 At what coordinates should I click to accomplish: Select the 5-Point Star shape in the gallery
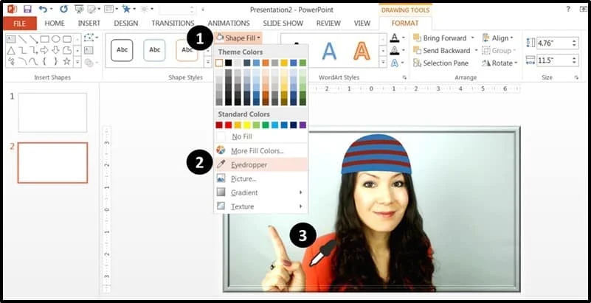67,61
